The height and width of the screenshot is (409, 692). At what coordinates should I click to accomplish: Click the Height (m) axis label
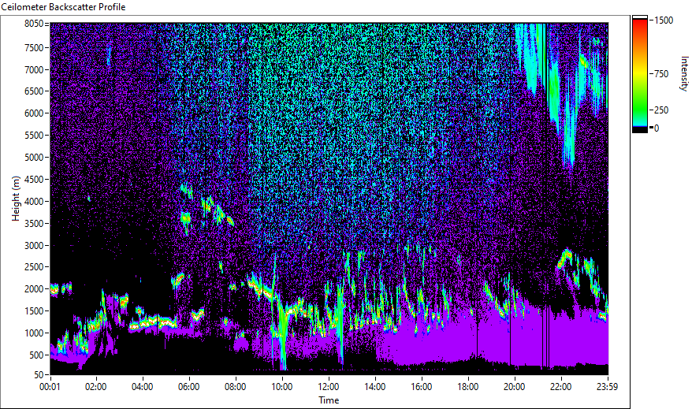click(x=16, y=199)
